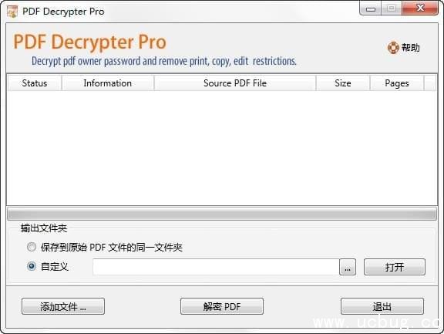Click the PDF Decrypter Pro title bar icon
This screenshot has height=334, width=444.
(x=12, y=12)
